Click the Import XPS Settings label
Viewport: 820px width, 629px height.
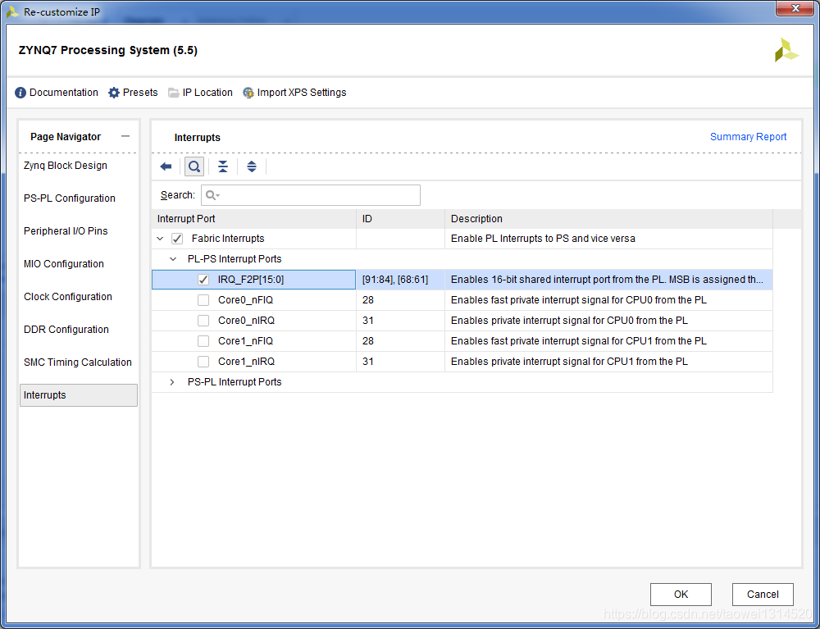coord(302,93)
